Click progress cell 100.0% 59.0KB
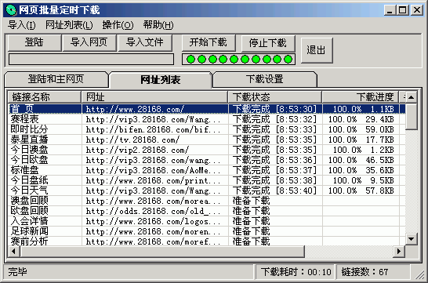428x283 pixels. point(361,129)
